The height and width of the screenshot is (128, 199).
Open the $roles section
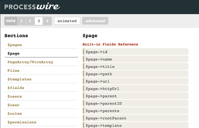[41, 114]
